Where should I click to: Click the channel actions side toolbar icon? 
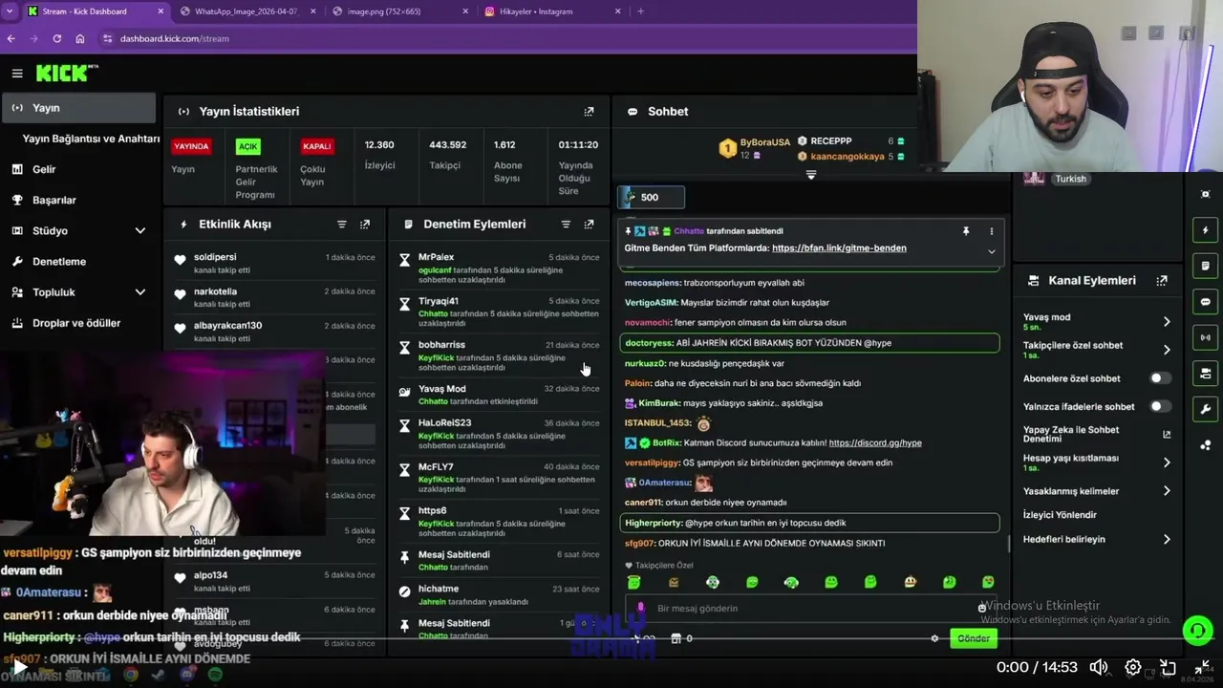[x=1206, y=374]
